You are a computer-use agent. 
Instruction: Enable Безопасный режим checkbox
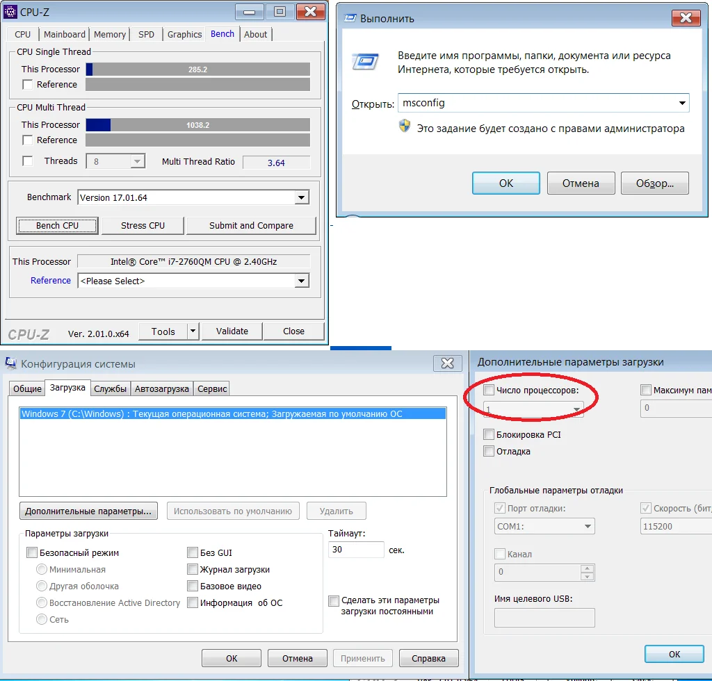coord(32,552)
